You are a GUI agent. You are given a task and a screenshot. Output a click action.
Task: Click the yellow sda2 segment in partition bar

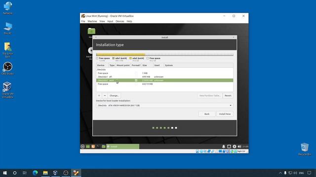[x=121, y=55]
